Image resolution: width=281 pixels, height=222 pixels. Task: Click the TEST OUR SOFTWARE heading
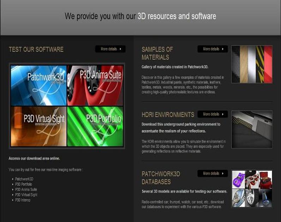point(36,49)
